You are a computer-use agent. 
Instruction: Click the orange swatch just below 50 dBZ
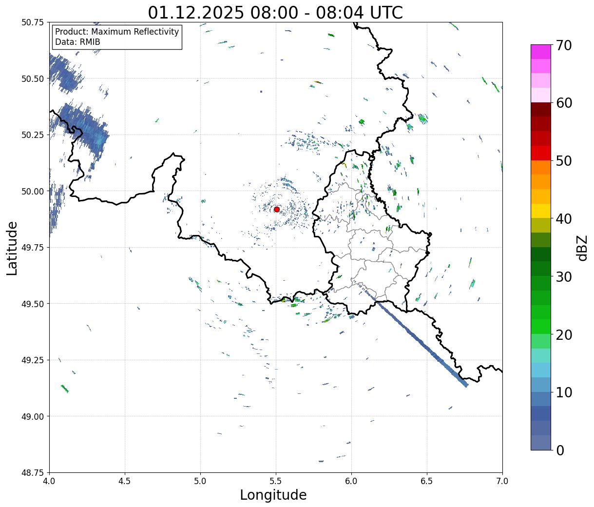[x=541, y=168]
